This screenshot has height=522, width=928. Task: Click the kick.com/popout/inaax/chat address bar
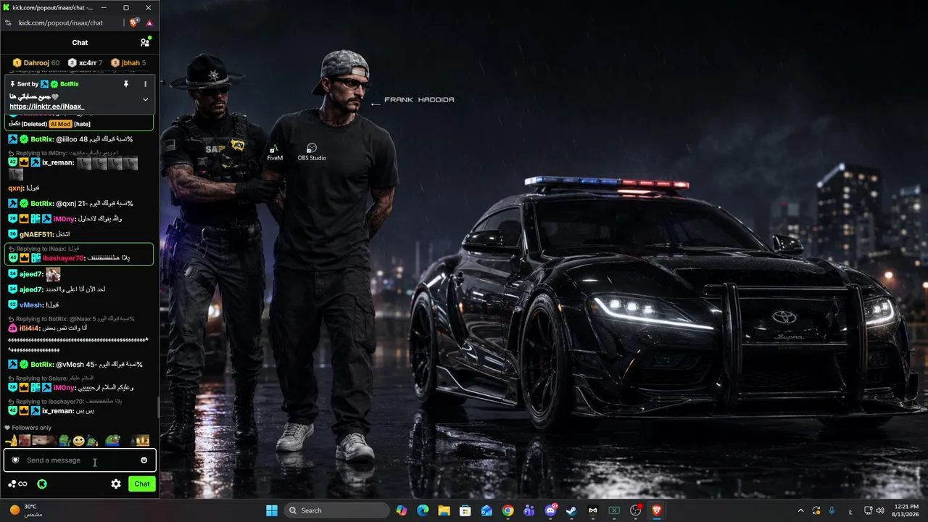[x=61, y=22]
